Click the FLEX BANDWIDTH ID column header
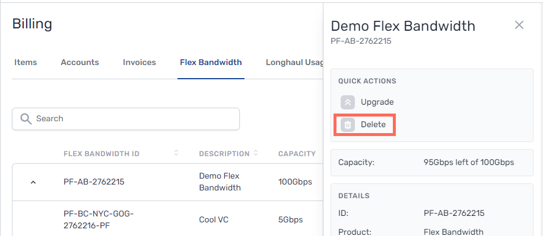The height and width of the screenshot is (236, 543). point(101,154)
